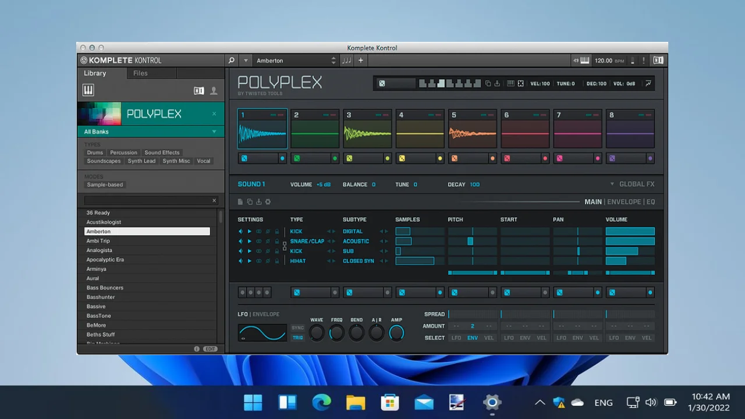Screen dimensions: 745x419
Task: Click next-subtype arrow for CLOSED SYN
Action: (386, 261)
